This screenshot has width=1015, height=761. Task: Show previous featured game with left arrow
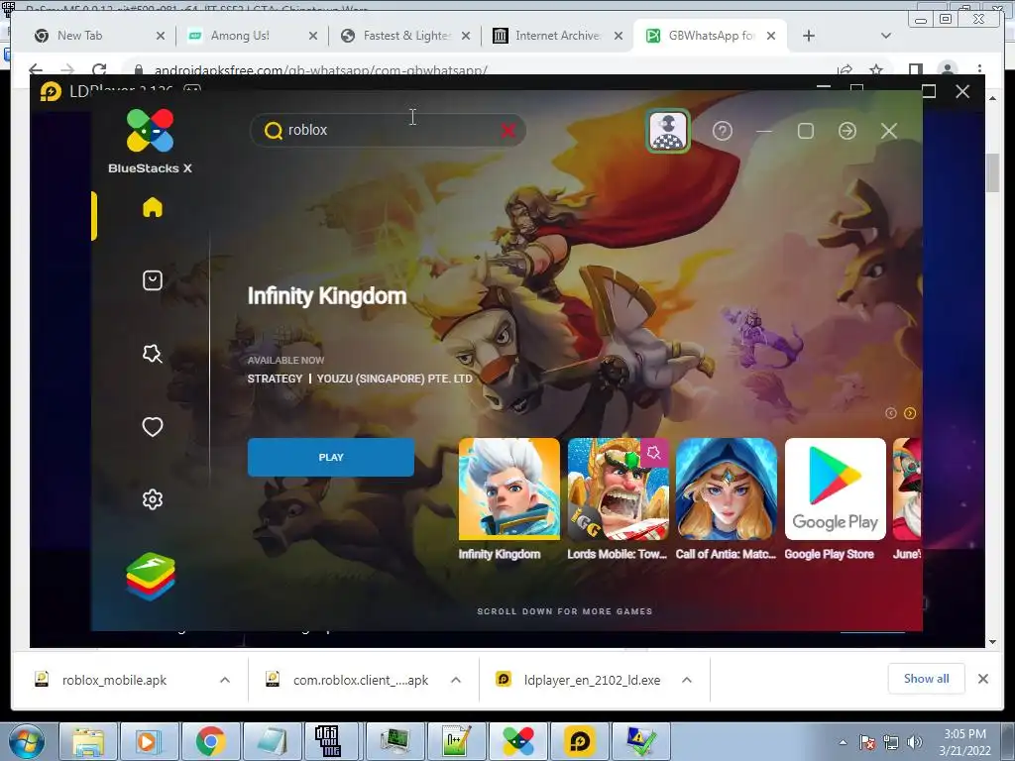[x=891, y=413]
